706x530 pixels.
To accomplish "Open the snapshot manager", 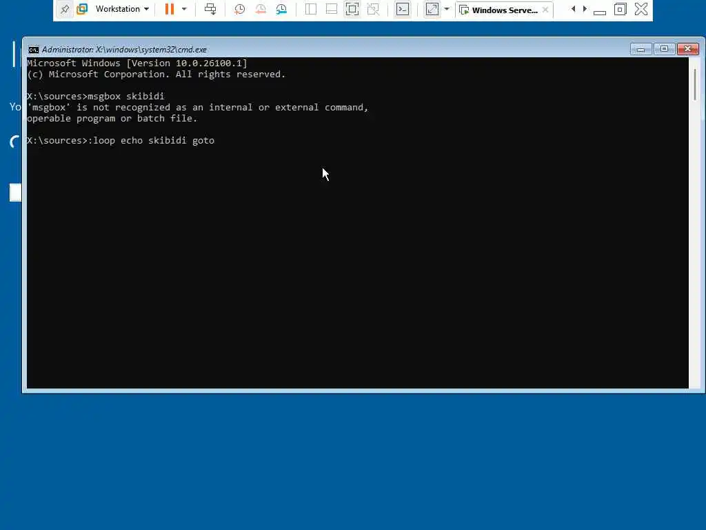I will (281, 9).
